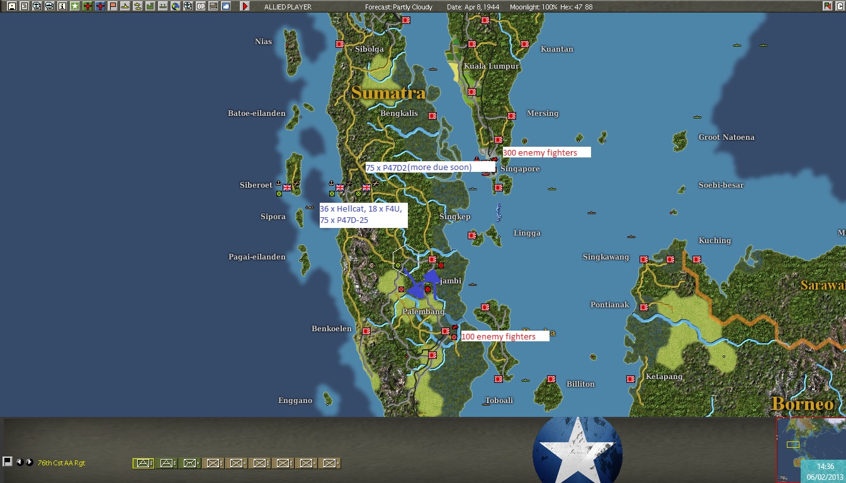Click the red plane on blue background icon

point(100,6)
